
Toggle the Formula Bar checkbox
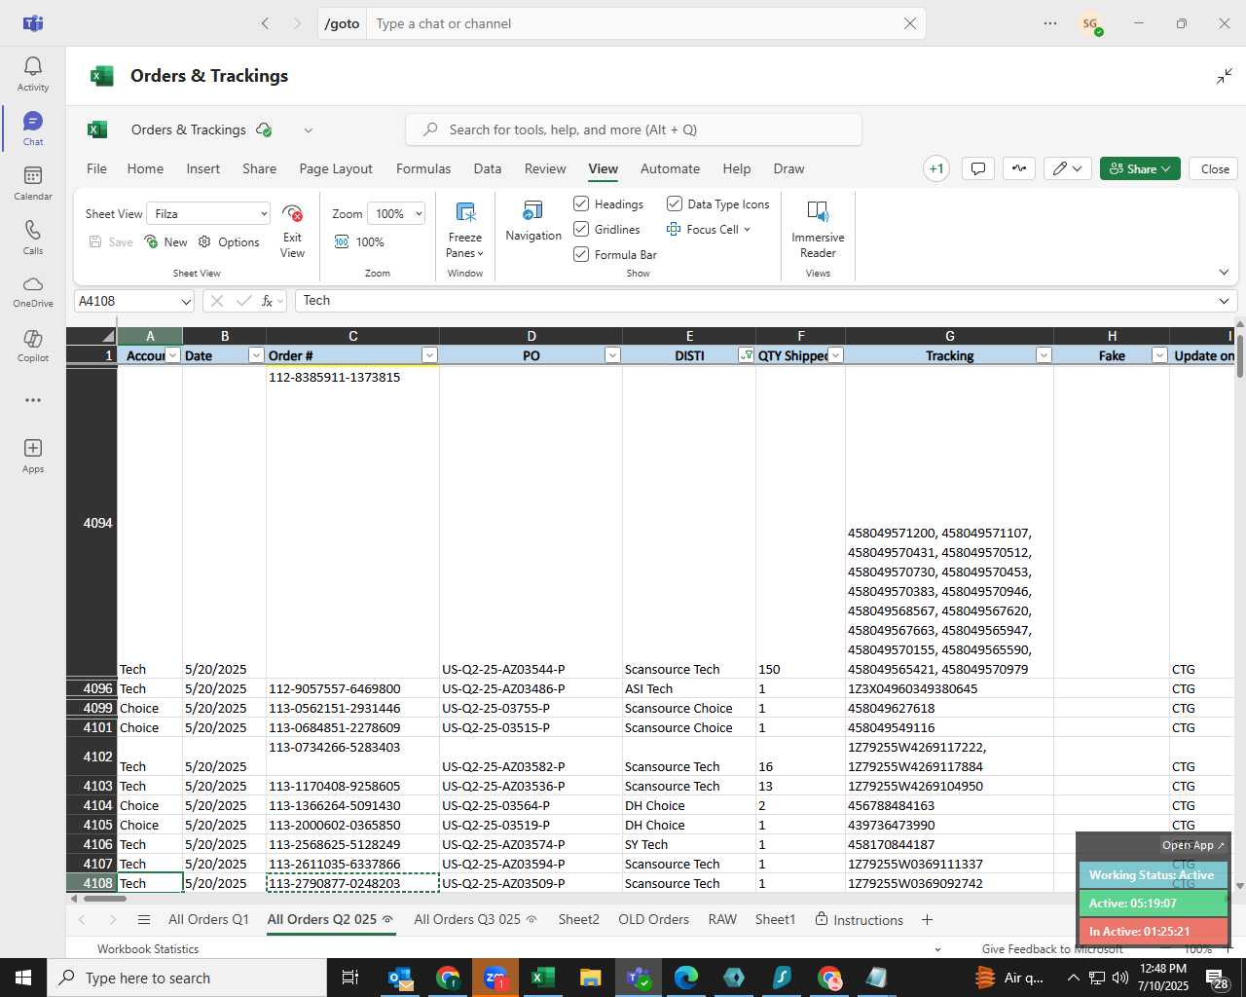(x=581, y=254)
